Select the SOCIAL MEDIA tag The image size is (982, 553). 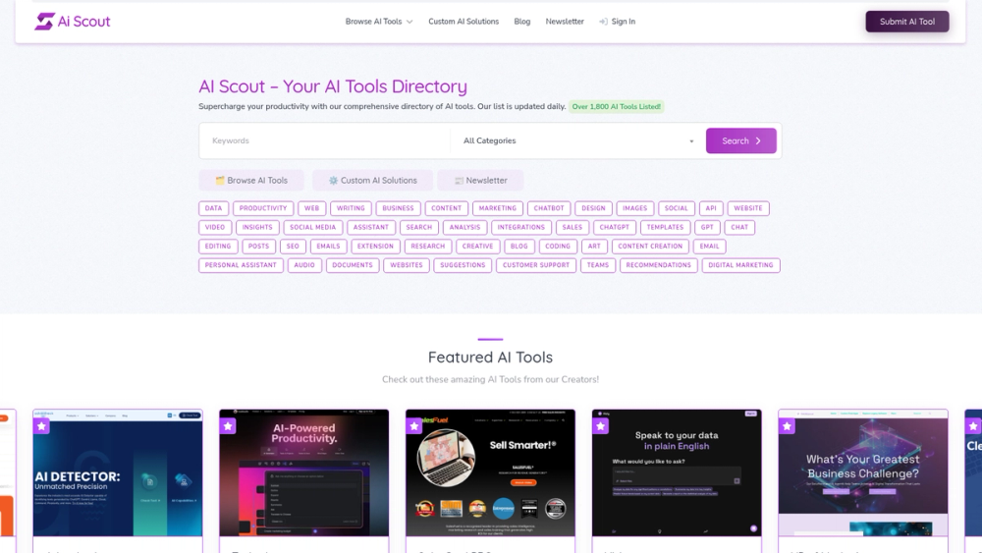click(313, 227)
